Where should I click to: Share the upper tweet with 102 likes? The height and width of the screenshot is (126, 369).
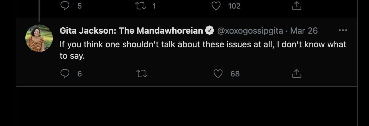(297, 6)
